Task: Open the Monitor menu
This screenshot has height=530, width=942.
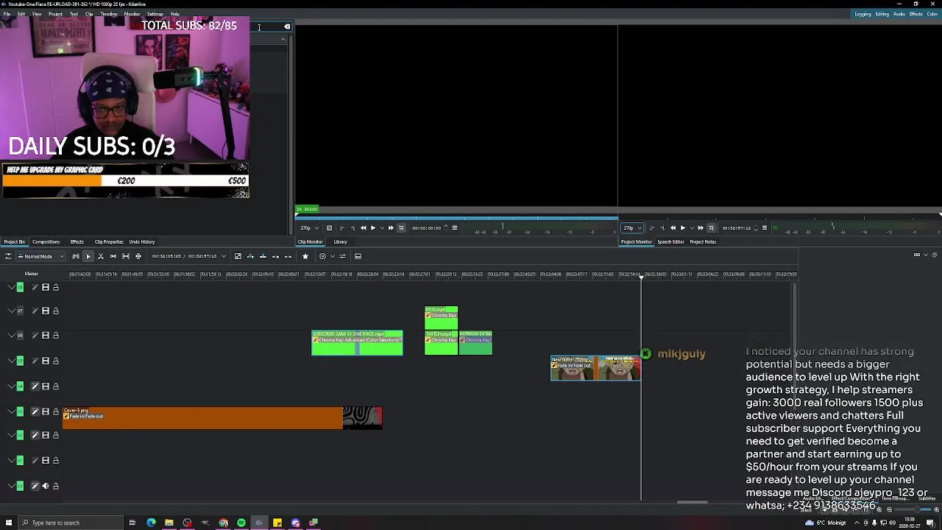Action: click(132, 14)
